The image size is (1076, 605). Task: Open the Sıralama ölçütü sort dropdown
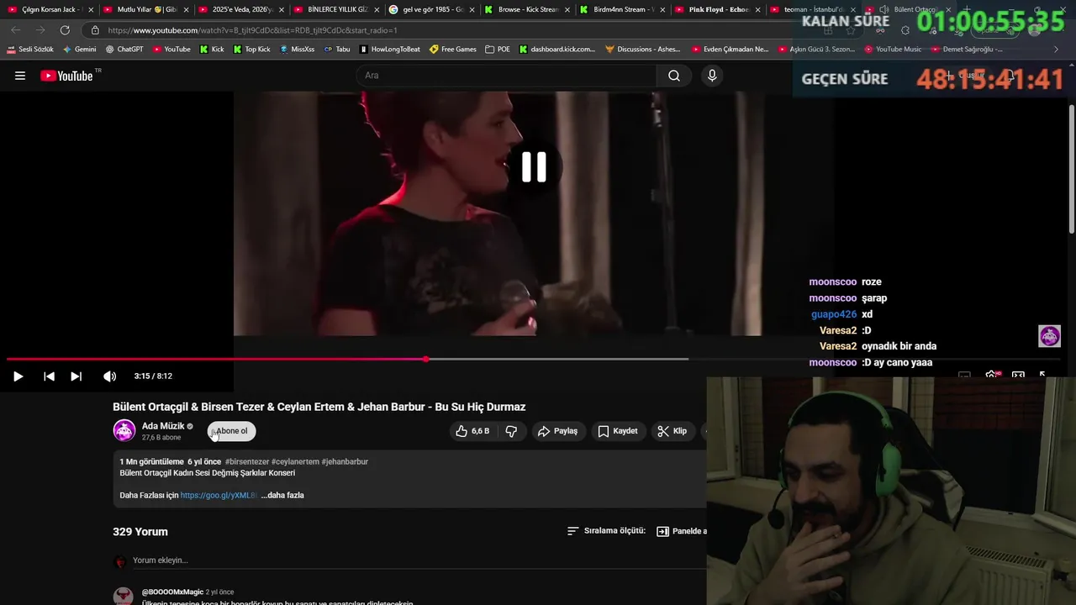[x=606, y=531]
